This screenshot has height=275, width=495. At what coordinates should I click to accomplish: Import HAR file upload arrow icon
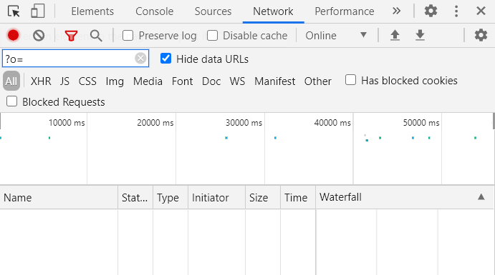click(x=395, y=35)
